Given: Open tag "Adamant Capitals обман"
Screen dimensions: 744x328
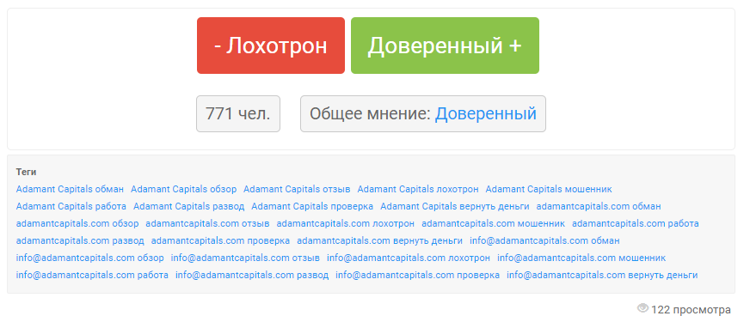Looking at the screenshot, I should pyautogui.click(x=70, y=189).
